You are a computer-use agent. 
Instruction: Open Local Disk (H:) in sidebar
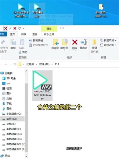12,139
